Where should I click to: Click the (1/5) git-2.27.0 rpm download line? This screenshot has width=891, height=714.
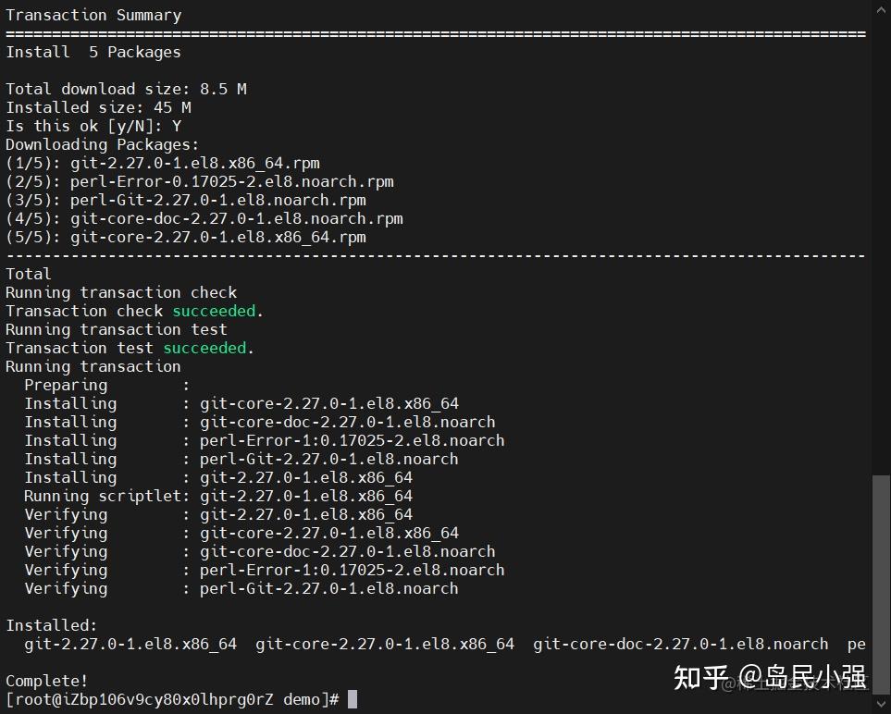click(163, 164)
